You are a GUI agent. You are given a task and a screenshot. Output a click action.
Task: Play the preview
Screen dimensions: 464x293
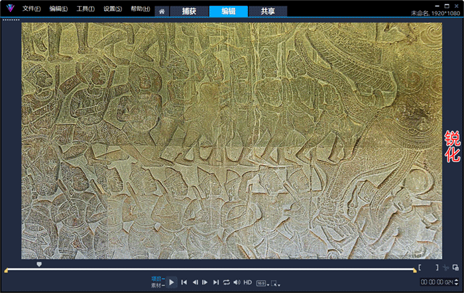click(x=171, y=282)
